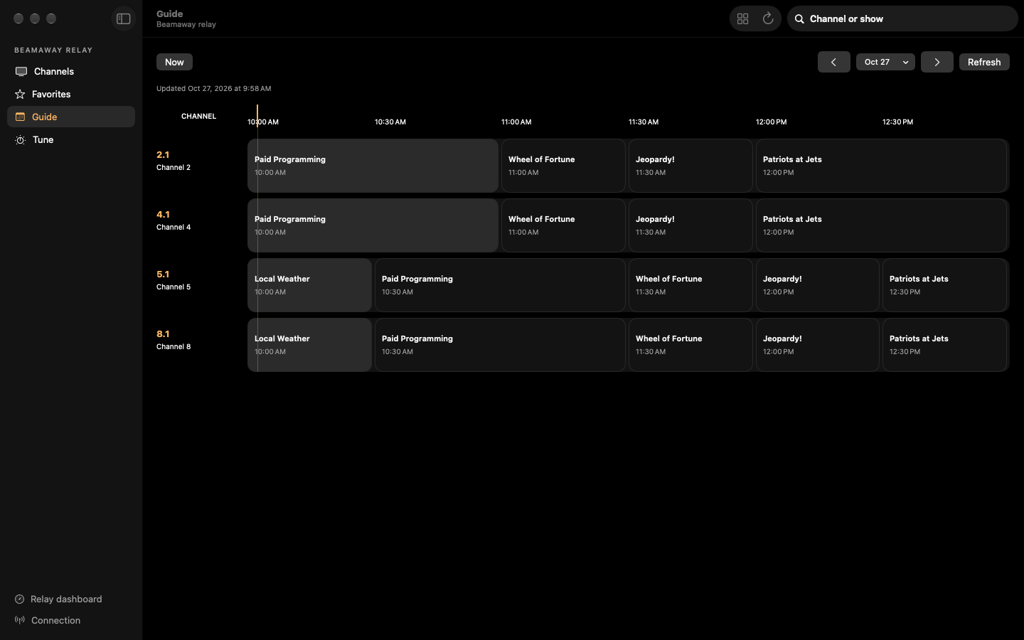The image size is (1024, 640).
Task: Open Patriots at Jets on Channel 4
Action: click(882, 225)
